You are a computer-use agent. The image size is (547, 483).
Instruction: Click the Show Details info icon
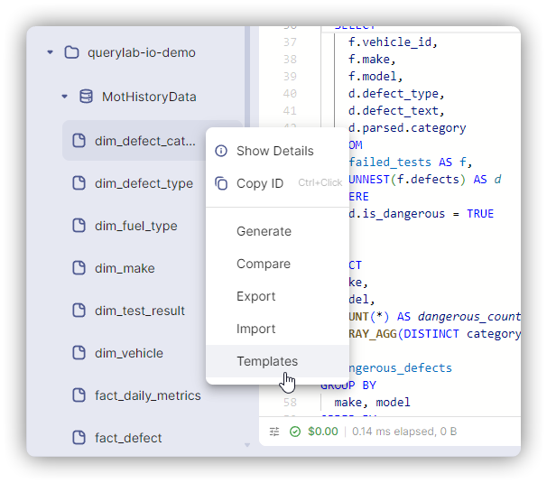pyautogui.click(x=221, y=151)
